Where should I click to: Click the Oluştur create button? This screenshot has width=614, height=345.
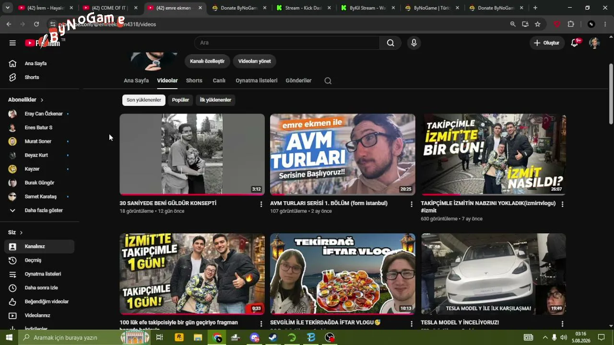(x=546, y=43)
